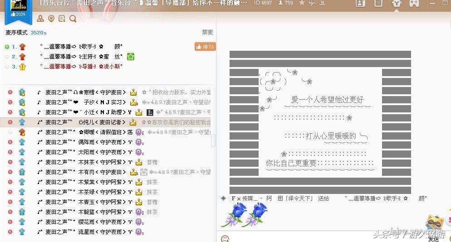
Task: Select user 小迁 <NJ助理>
Action: pyautogui.click(x=84, y=112)
